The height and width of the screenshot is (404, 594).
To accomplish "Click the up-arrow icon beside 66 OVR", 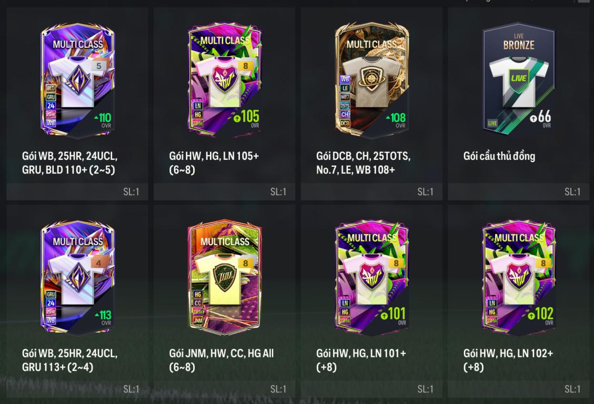I will (x=533, y=118).
